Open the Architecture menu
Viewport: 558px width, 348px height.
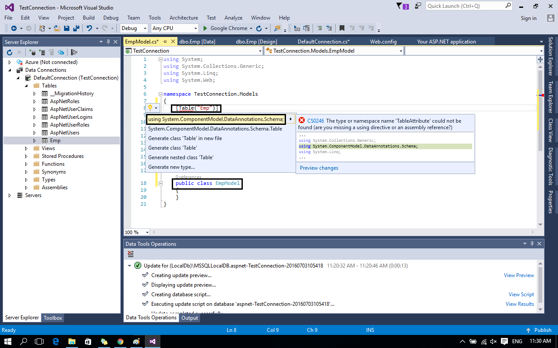point(184,18)
